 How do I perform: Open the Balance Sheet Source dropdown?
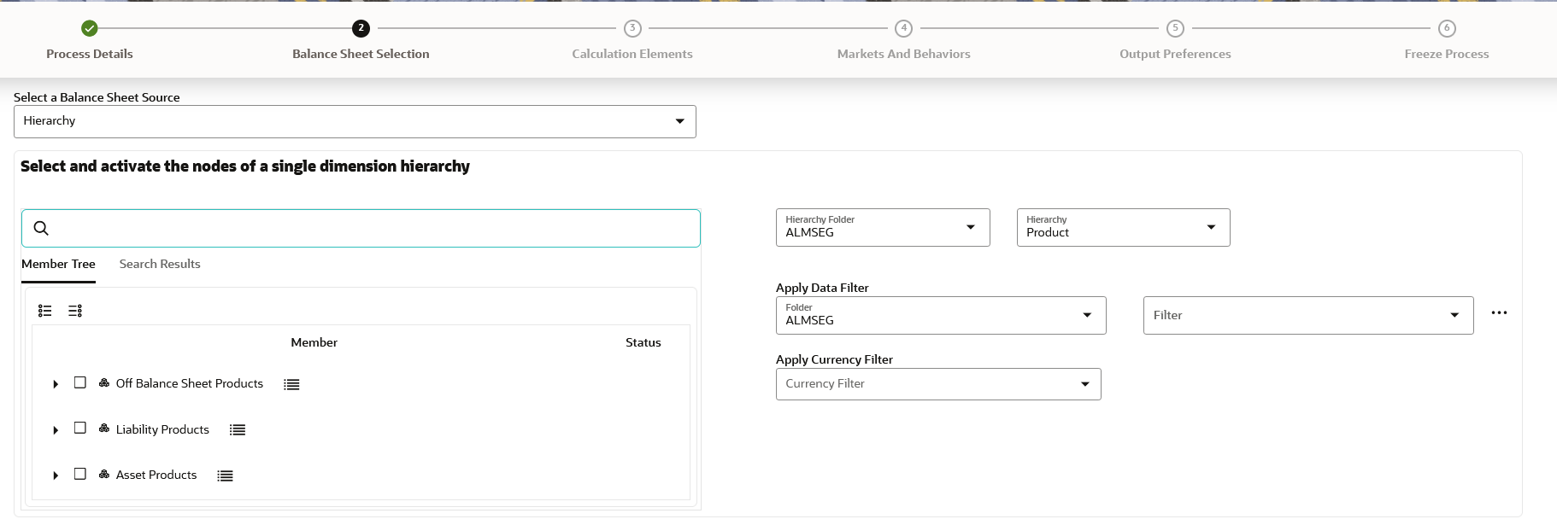355,121
